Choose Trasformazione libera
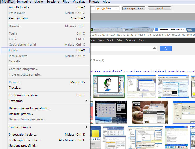Screen dimensions: 195x149 [x=45, y=95]
